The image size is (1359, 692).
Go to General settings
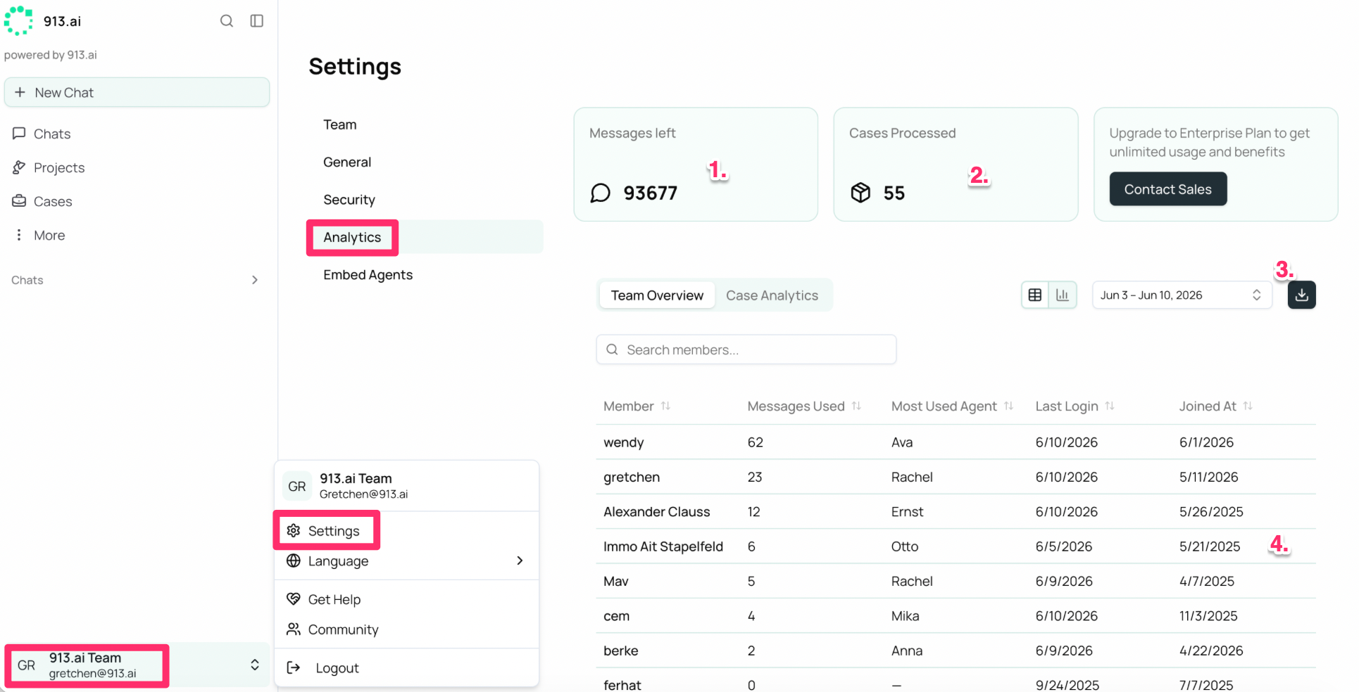point(347,162)
